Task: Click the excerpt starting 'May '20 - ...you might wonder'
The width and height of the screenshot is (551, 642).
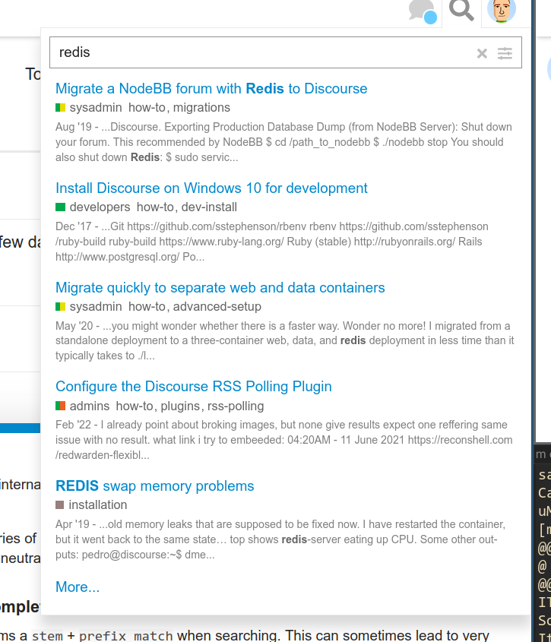Action: [x=285, y=340]
